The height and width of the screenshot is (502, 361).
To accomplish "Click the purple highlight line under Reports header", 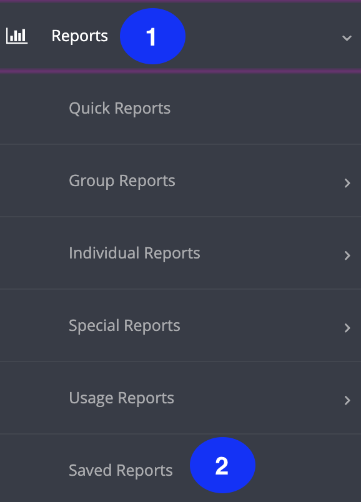I will point(180,71).
